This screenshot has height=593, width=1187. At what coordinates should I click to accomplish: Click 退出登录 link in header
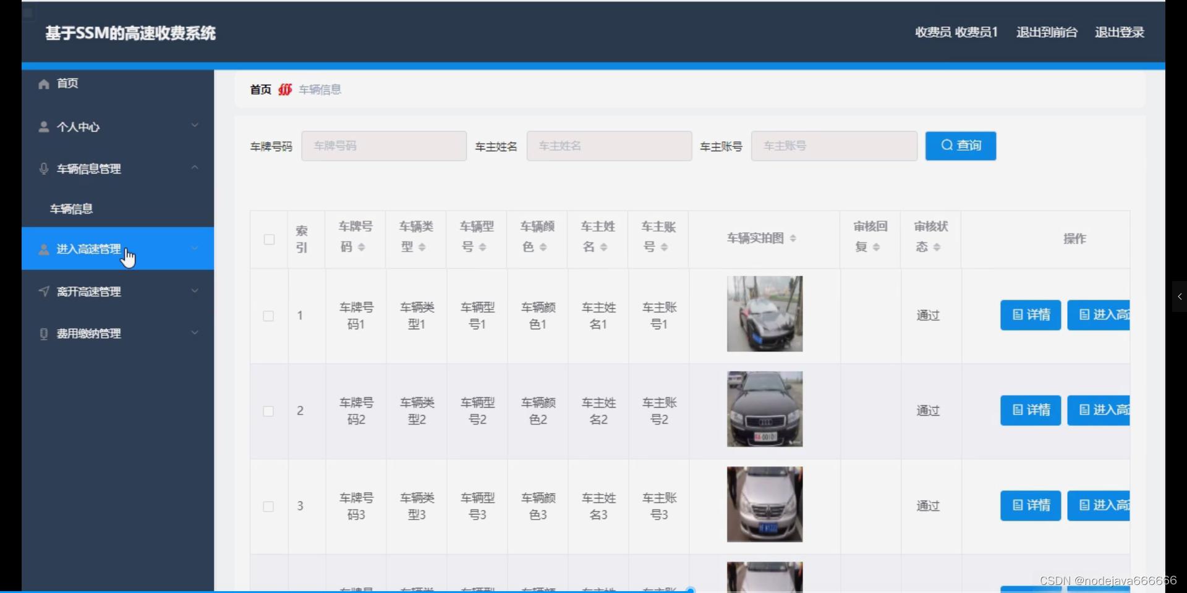coord(1120,32)
